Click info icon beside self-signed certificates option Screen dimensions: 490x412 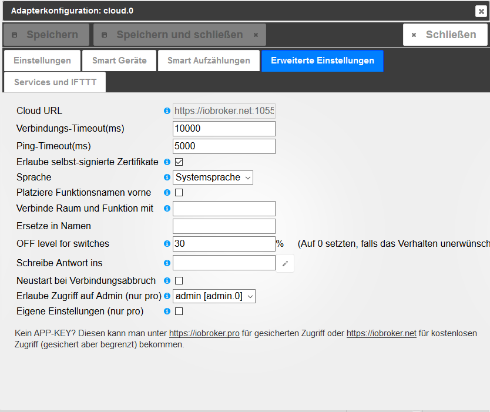click(x=167, y=162)
